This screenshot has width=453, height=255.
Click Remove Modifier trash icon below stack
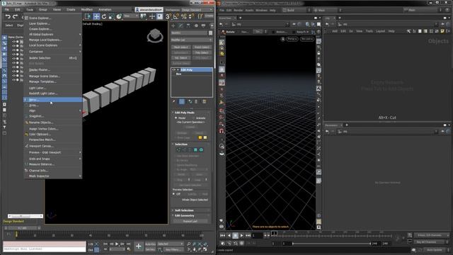click(x=196, y=101)
